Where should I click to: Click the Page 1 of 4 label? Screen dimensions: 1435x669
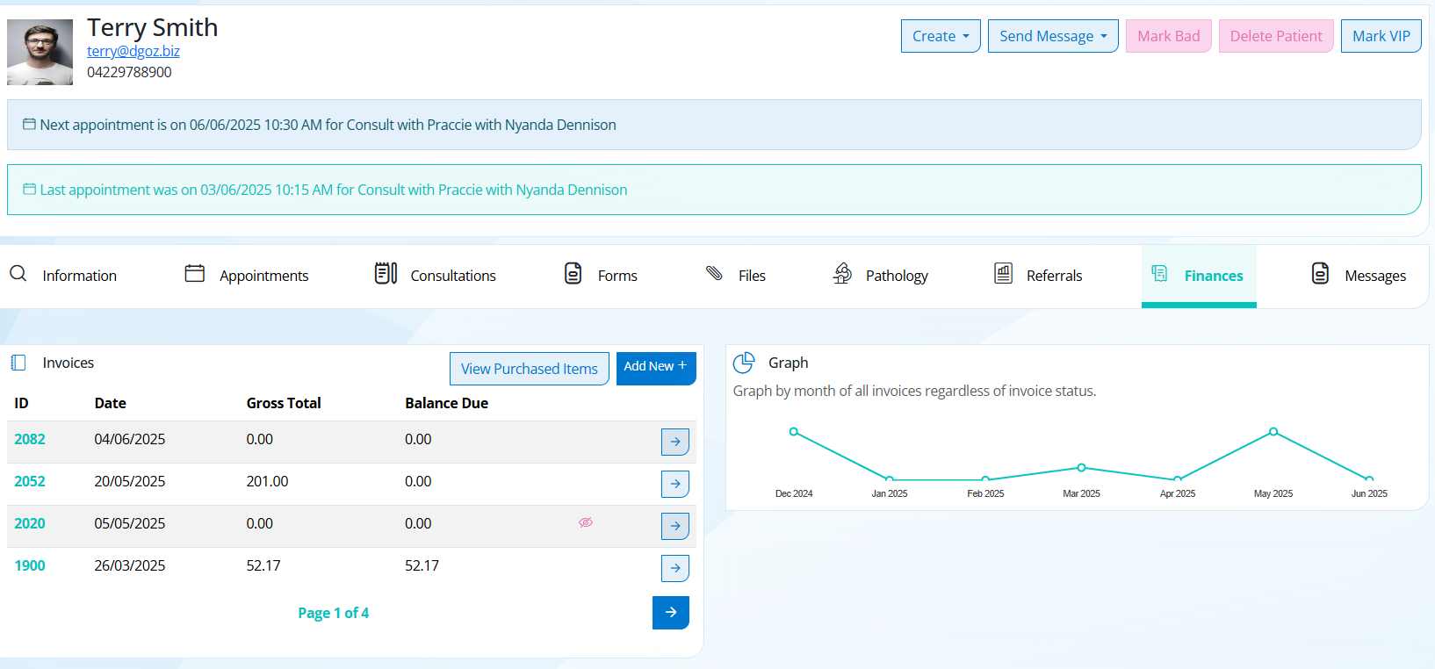point(333,613)
